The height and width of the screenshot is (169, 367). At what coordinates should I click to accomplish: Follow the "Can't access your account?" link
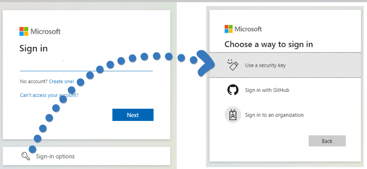tap(49, 95)
